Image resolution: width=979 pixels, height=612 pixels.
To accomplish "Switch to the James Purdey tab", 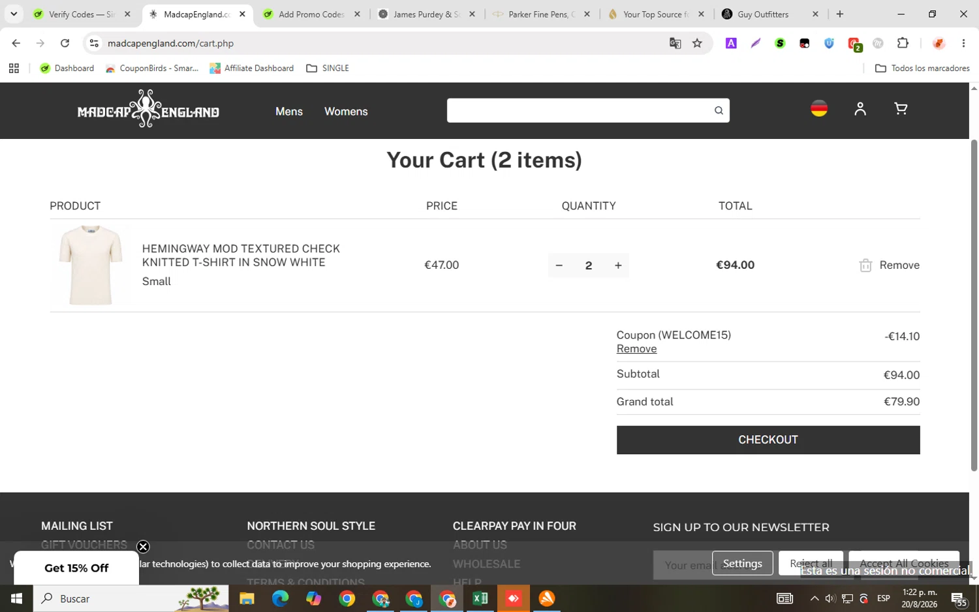I will click(427, 14).
